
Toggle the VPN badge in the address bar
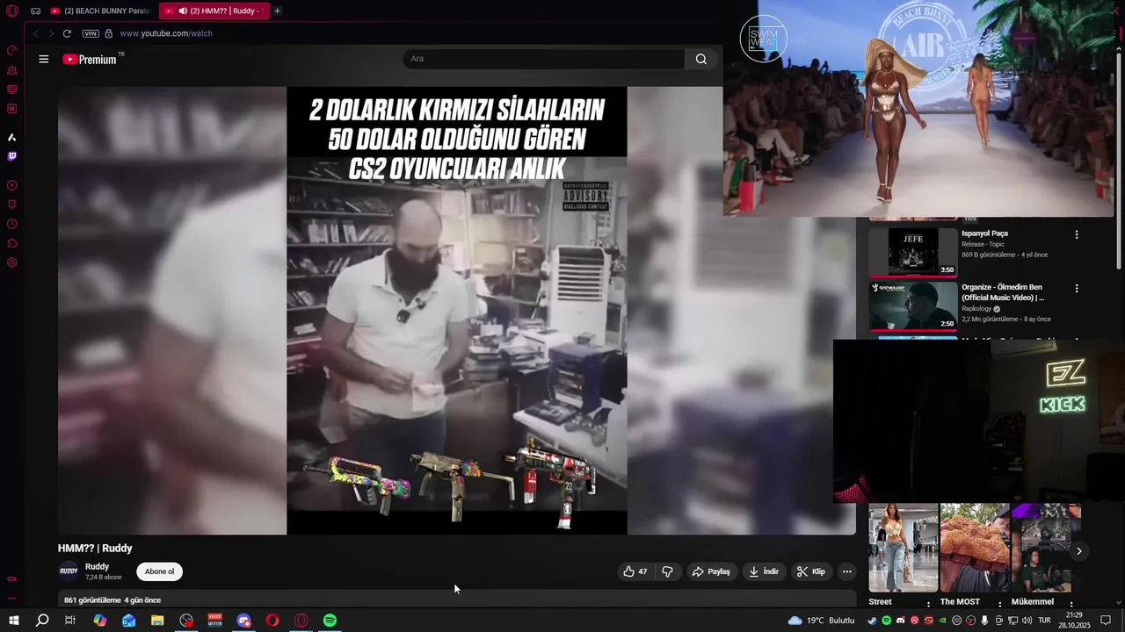[x=91, y=33]
